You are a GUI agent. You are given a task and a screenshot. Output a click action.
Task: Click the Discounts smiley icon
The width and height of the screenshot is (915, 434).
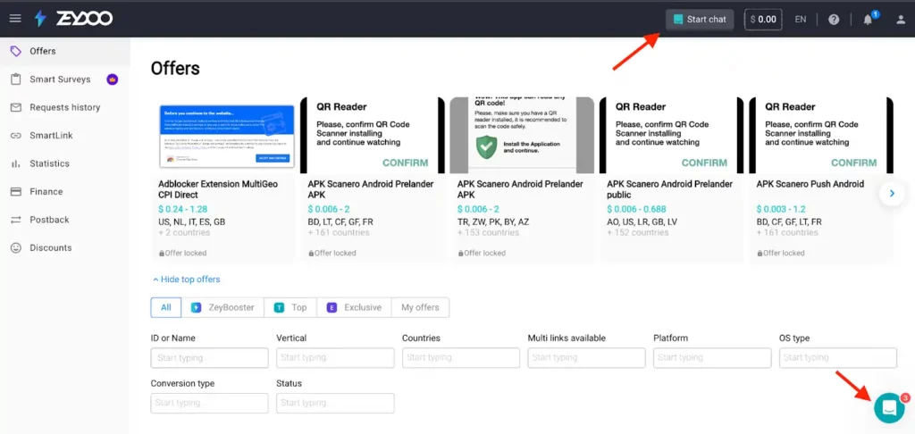pos(16,247)
